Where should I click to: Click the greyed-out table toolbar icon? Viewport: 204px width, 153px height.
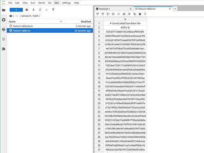(x=118, y=14)
